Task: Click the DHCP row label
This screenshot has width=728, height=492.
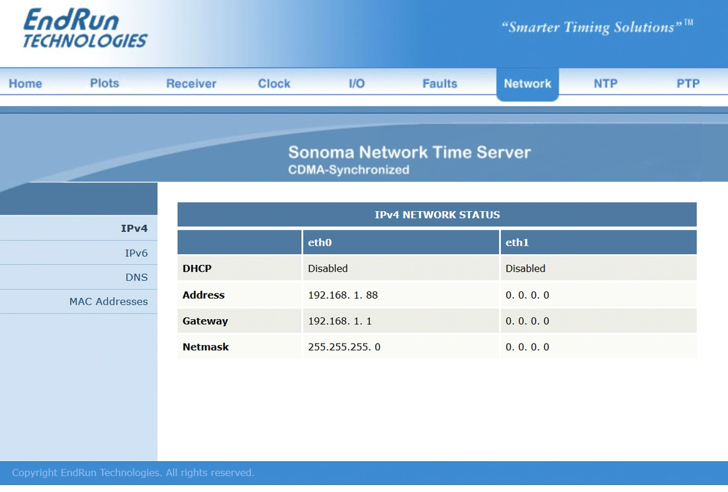Action: pyautogui.click(x=197, y=269)
